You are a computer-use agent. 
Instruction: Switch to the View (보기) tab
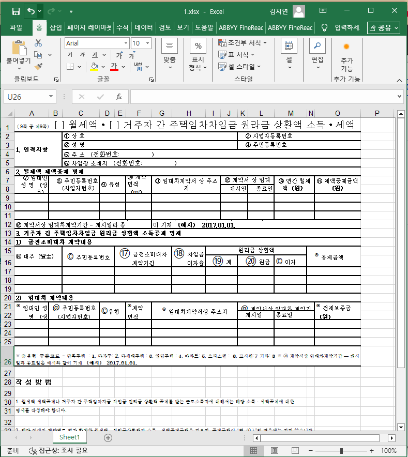[183, 28]
